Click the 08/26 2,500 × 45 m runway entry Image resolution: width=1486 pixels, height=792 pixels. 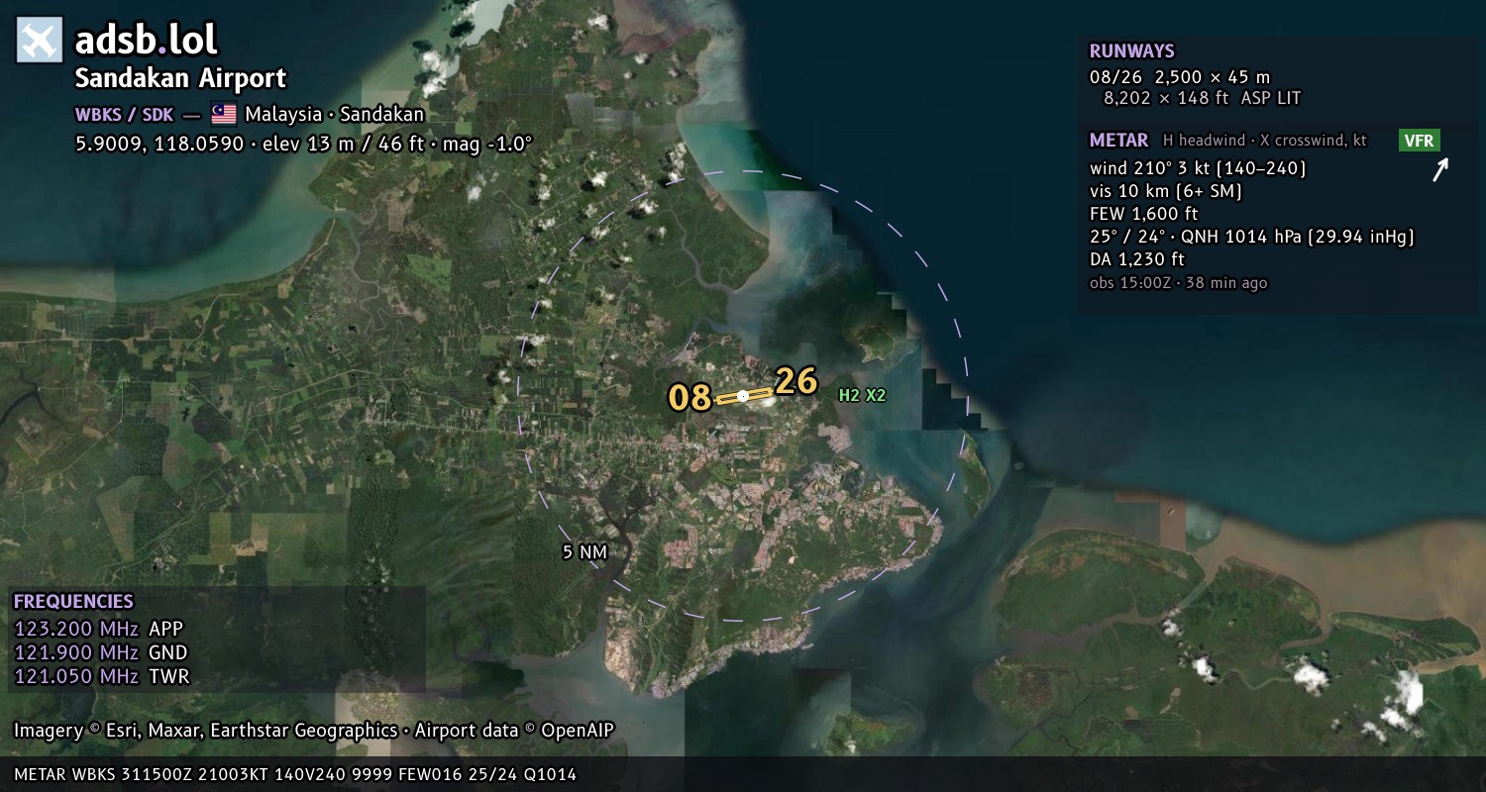(x=1179, y=76)
